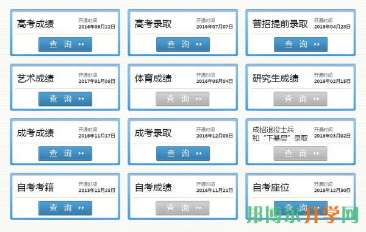Click the 查询 button under 成考录取
This screenshot has width=366, height=232.
pyautogui.click(x=183, y=153)
